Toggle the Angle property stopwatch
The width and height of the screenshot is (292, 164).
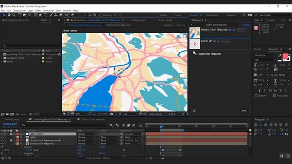27,150
